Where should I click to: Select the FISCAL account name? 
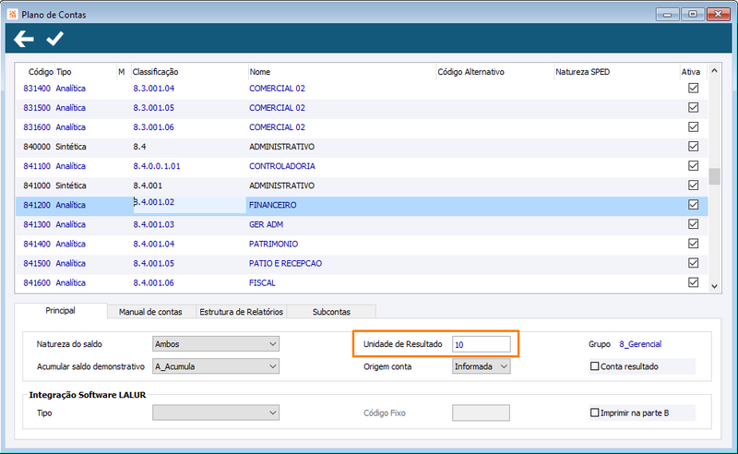262,282
